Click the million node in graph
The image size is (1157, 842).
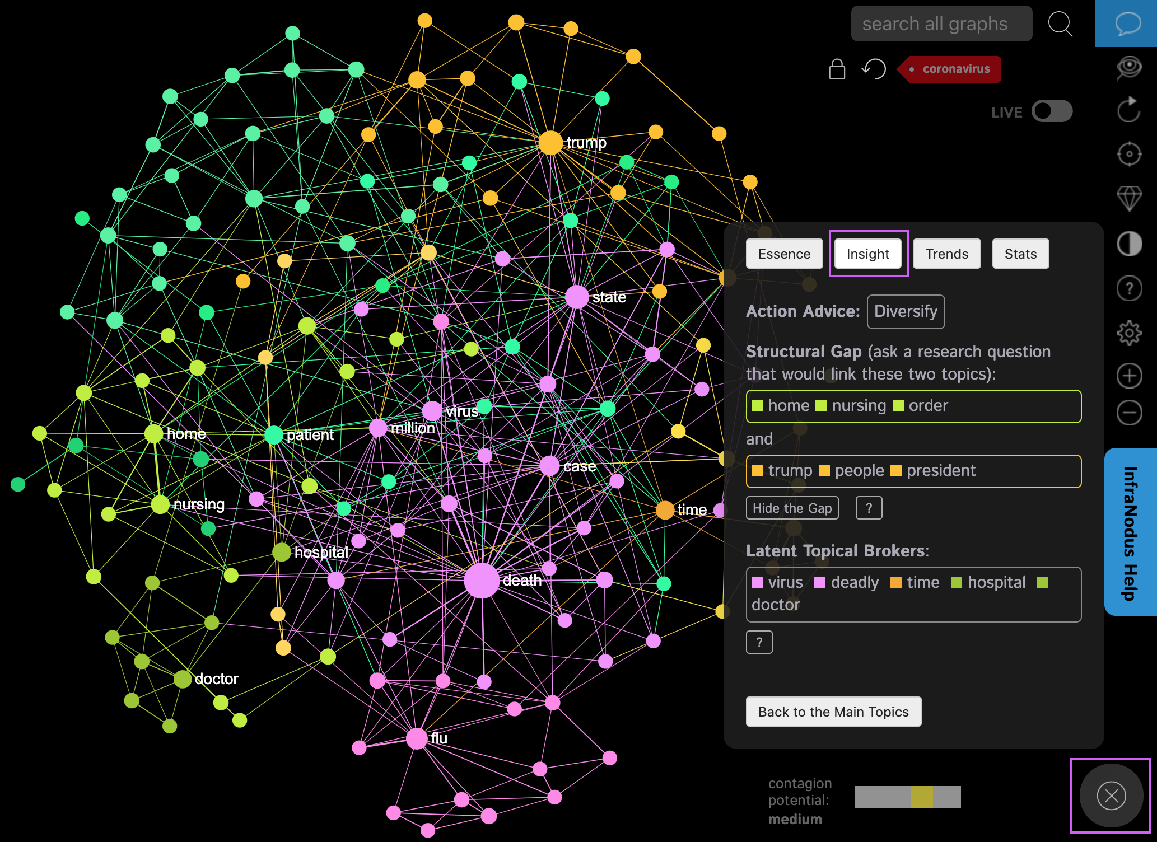coord(378,428)
